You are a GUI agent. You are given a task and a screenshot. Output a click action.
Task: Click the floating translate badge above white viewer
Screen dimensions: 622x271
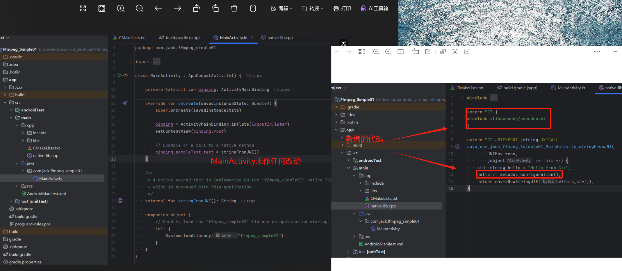click(x=343, y=43)
